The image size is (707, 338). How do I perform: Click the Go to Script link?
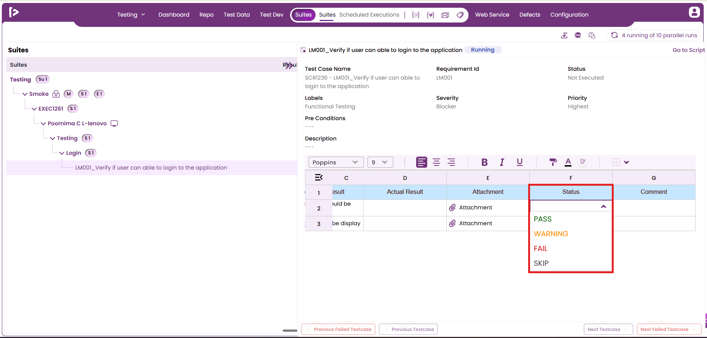coord(689,50)
